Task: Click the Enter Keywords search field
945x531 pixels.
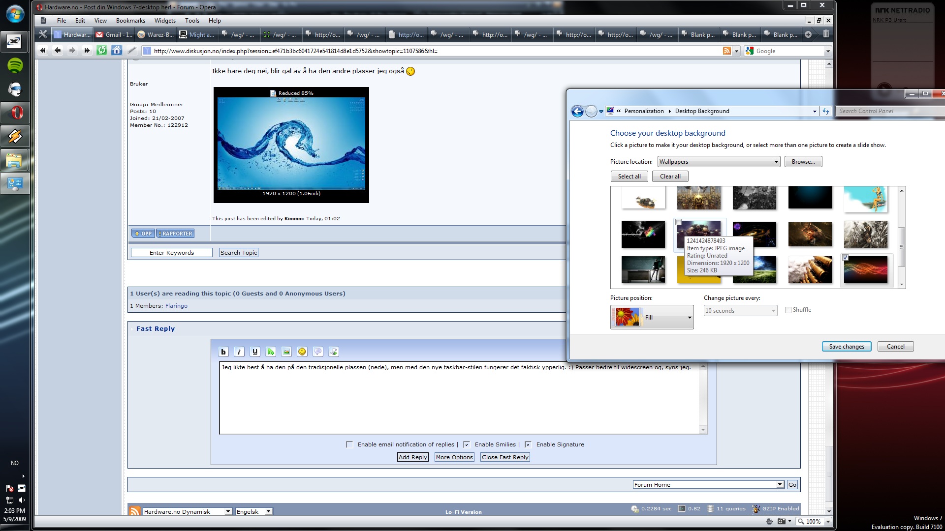Action: pos(172,253)
